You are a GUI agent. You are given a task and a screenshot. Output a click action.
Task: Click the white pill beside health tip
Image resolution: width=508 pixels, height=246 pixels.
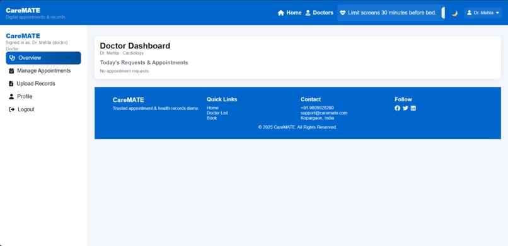pyautogui.click(x=443, y=13)
